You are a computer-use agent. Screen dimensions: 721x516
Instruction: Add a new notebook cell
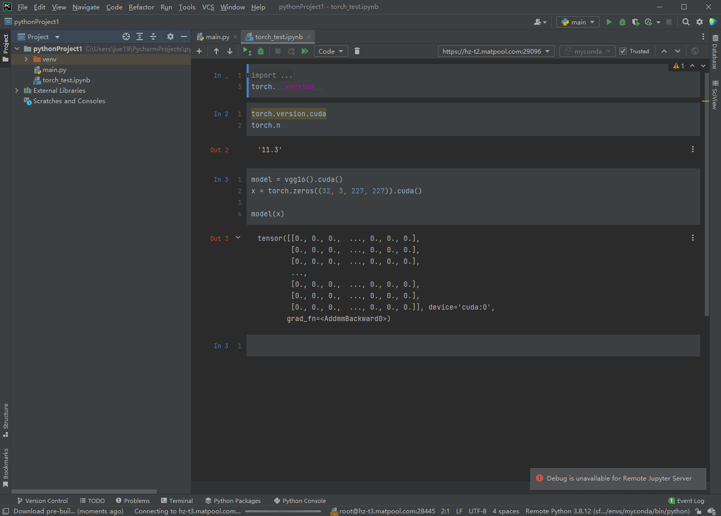coord(199,51)
